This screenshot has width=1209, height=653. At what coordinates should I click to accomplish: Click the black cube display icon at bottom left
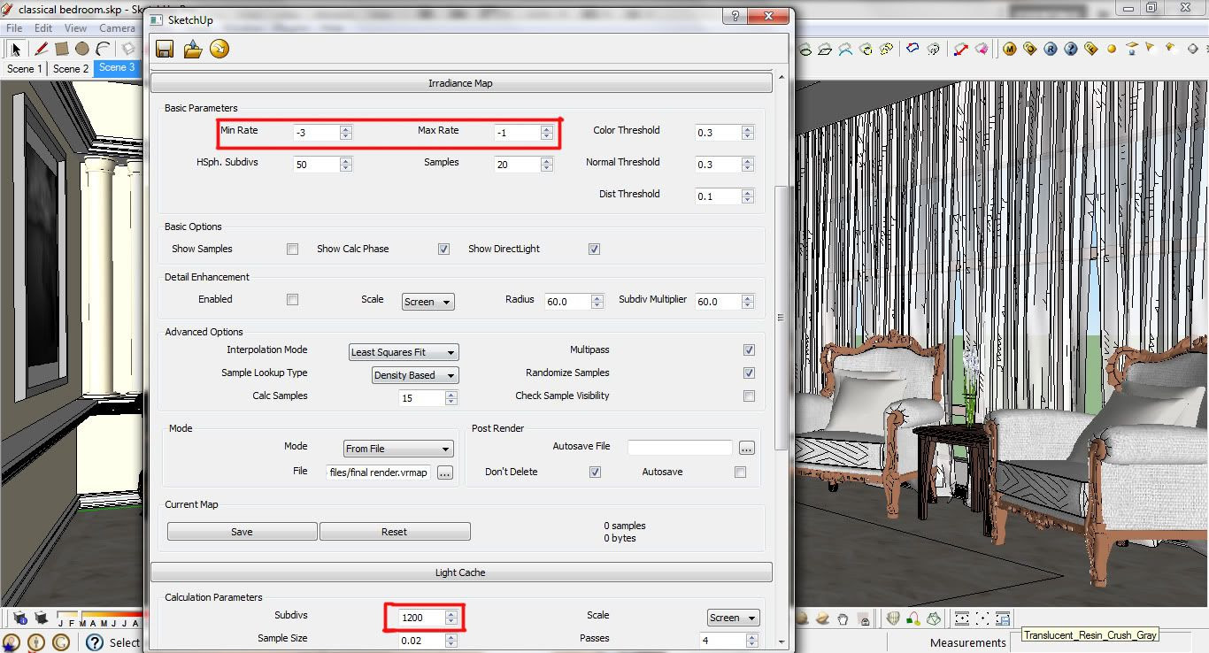[x=41, y=618]
